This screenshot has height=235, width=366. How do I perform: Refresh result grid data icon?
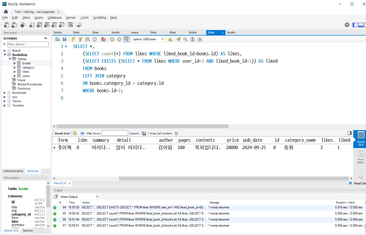point(82,133)
